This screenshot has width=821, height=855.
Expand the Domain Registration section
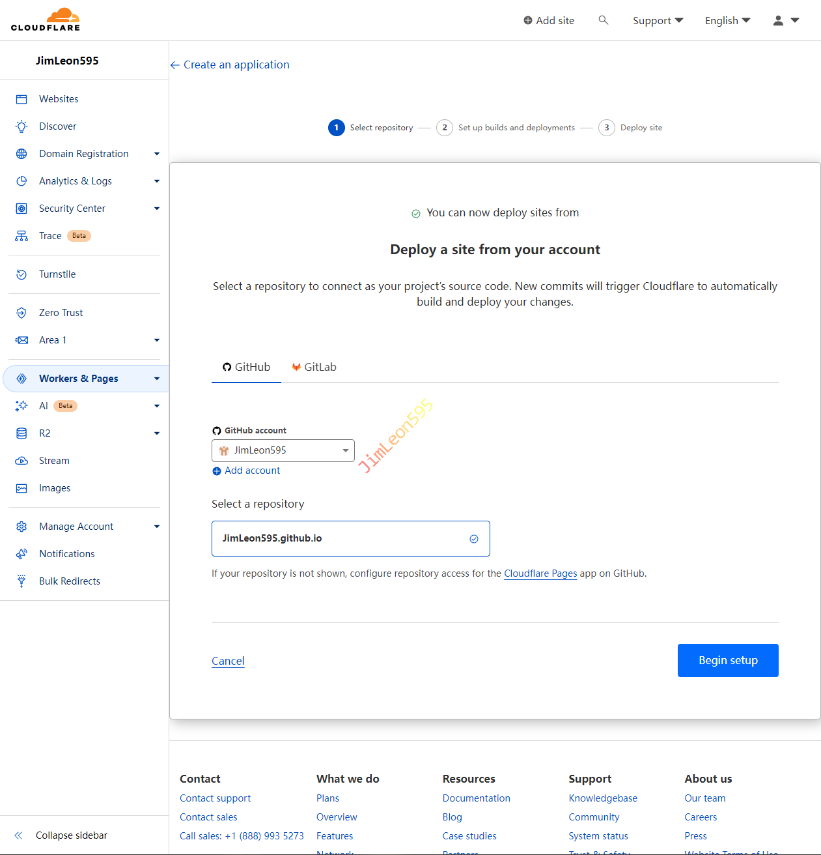[x=84, y=154]
